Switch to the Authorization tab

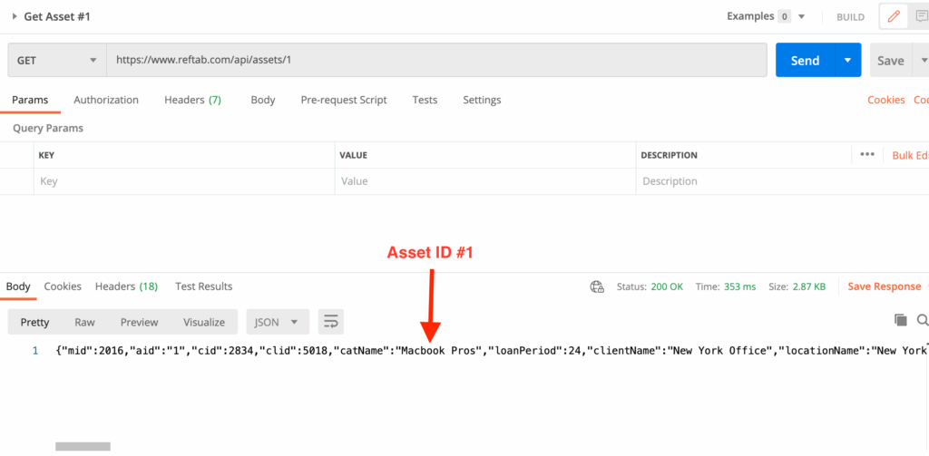tap(106, 100)
